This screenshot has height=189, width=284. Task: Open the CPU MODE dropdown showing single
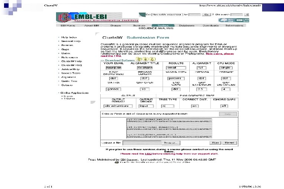tap(226, 68)
